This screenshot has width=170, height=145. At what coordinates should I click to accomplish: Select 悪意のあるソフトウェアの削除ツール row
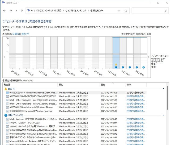pyautogui.click(x=76, y=138)
